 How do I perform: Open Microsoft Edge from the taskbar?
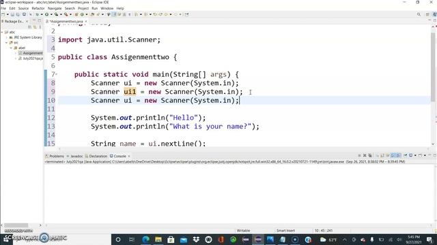tap(145, 239)
